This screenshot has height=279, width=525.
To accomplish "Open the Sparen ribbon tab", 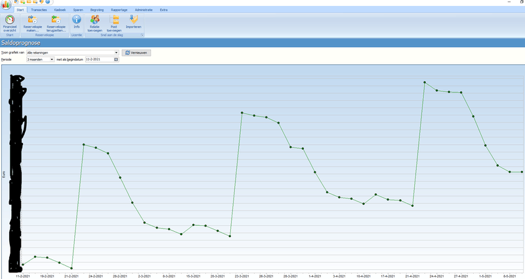I will 78,10.
